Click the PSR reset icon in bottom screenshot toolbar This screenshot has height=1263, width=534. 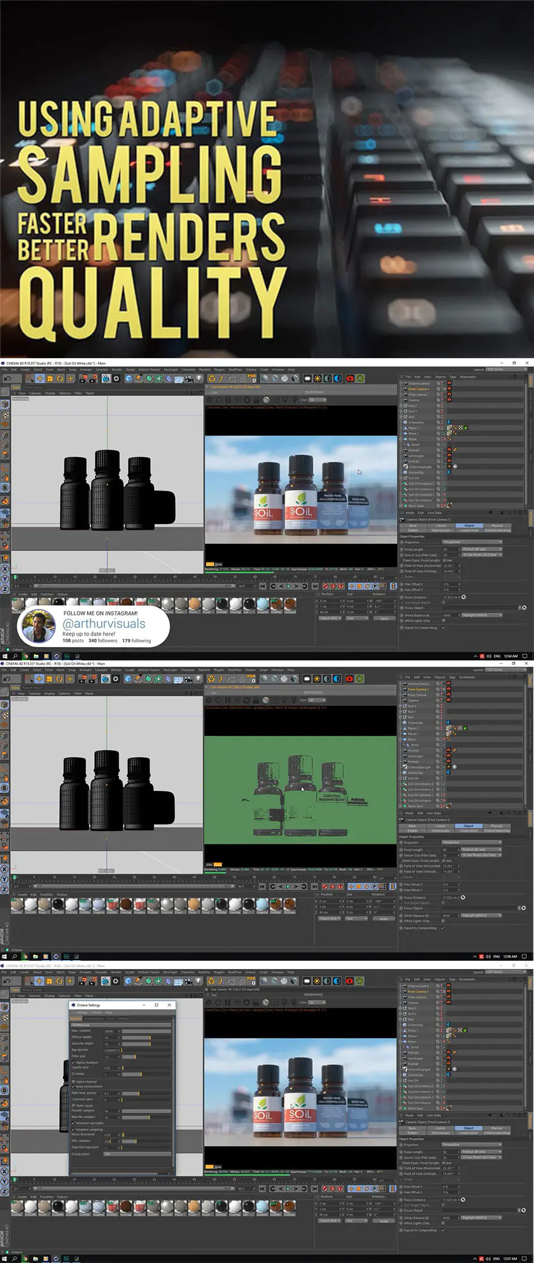coord(252,981)
